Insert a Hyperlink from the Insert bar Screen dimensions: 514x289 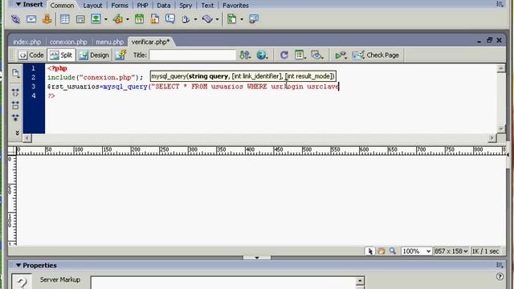[x=15, y=19]
